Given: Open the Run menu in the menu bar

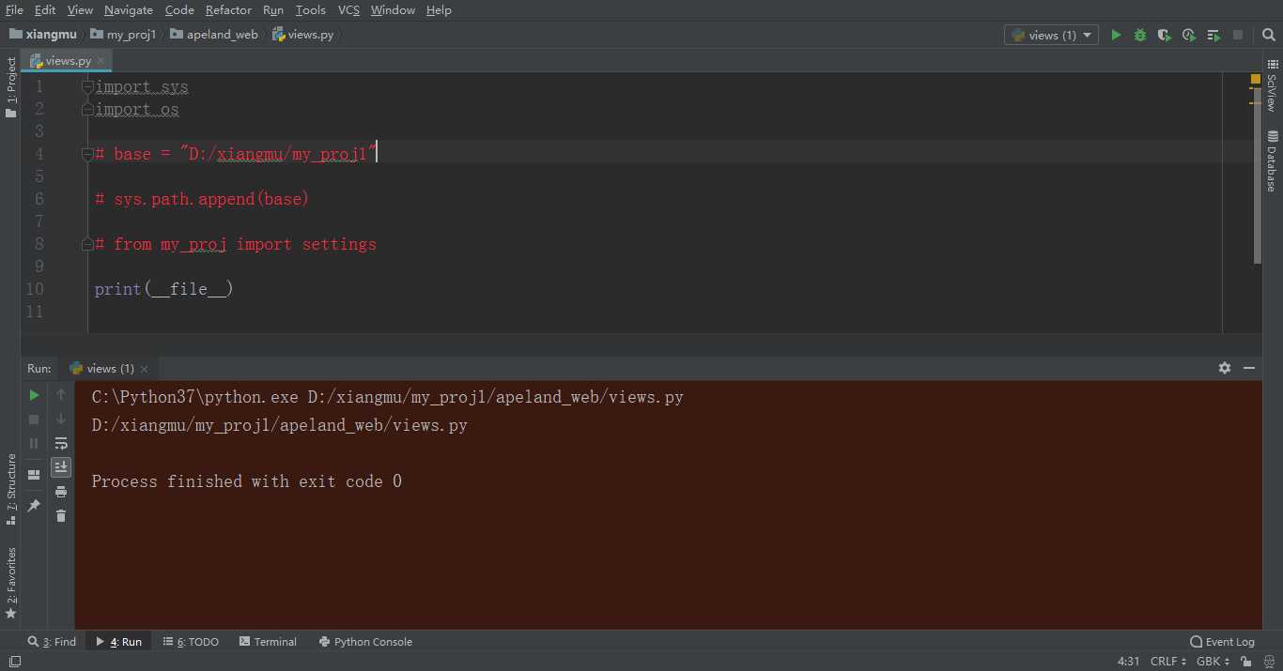Looking at the screenshot, I should (x=273, y=9).
